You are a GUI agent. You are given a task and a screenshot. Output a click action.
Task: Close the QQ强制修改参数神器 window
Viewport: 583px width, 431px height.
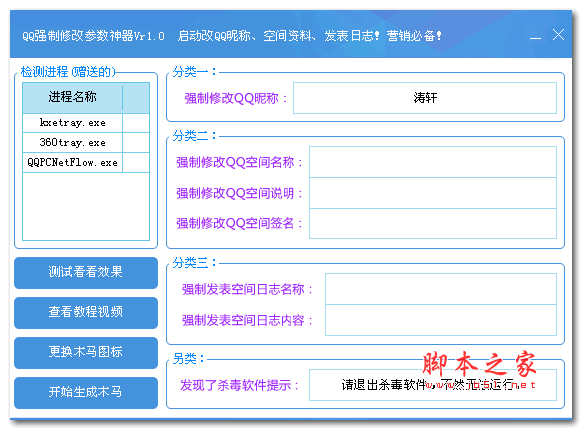pos(558,35)
